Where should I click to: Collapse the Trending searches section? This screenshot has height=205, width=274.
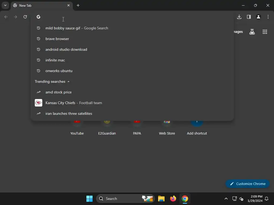[x=68, y=82]
